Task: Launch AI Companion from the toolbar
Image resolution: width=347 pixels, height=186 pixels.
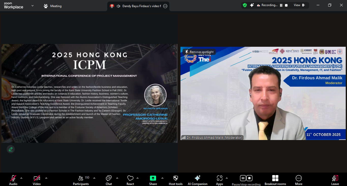Action: [198, 178]
